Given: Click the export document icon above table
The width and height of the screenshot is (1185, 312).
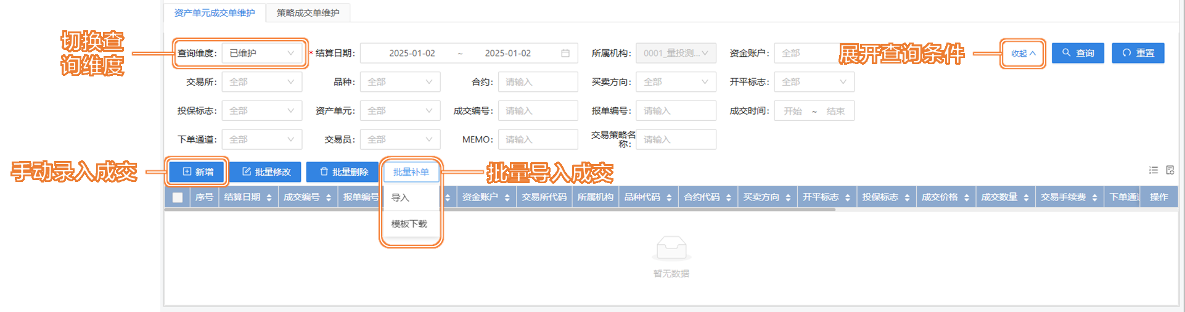Looking at the screenshot, I should coord(1170,170).
